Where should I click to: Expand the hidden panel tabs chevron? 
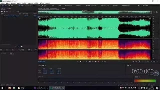(36, 50)
